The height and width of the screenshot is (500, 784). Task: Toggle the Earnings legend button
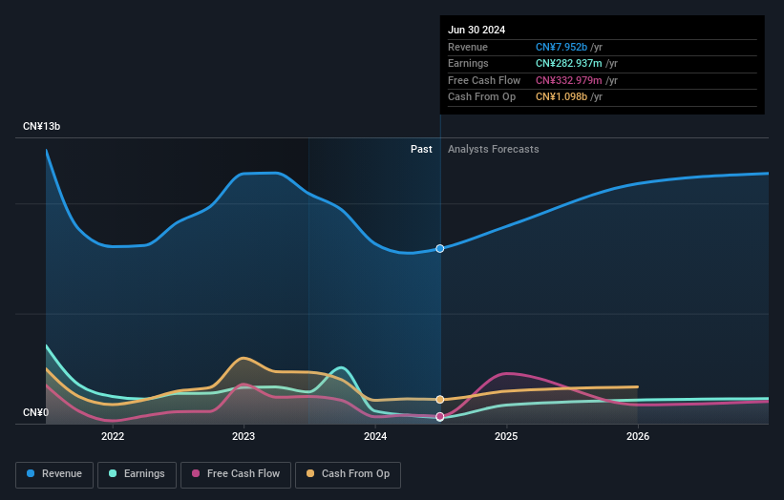(137, 474)
